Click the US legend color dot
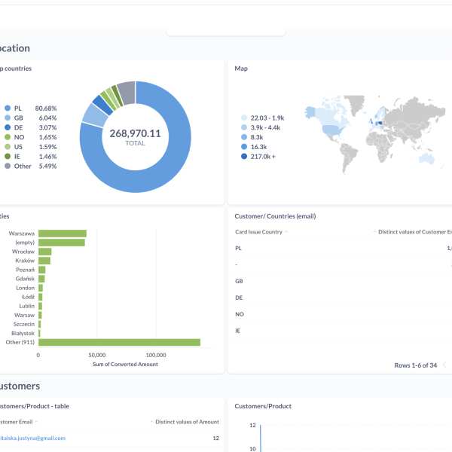 click(8, 147)
